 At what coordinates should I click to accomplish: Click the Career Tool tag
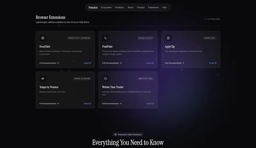tap(210, 38)
